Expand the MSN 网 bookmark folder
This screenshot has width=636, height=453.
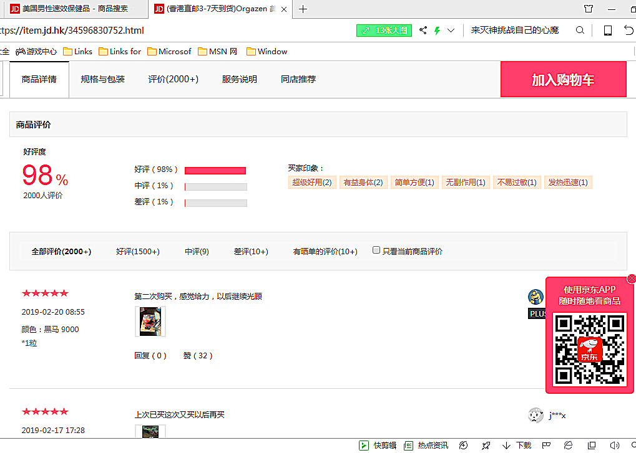pyautogui.click(x=217, y=52)
